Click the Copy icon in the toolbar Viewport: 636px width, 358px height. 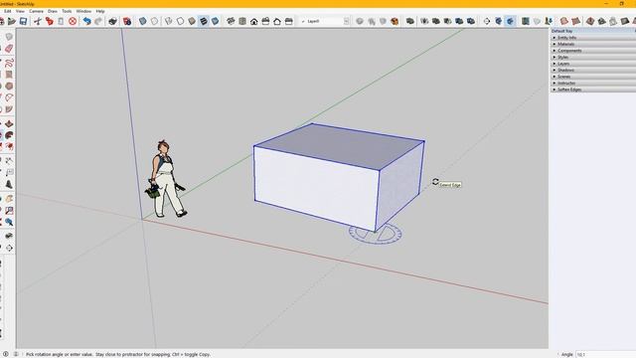(50, 21)
